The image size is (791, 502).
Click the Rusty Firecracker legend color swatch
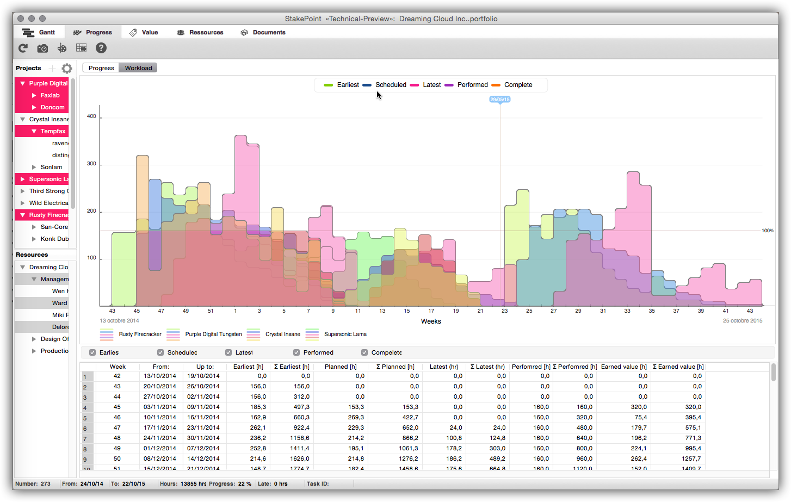click(107, 334)
